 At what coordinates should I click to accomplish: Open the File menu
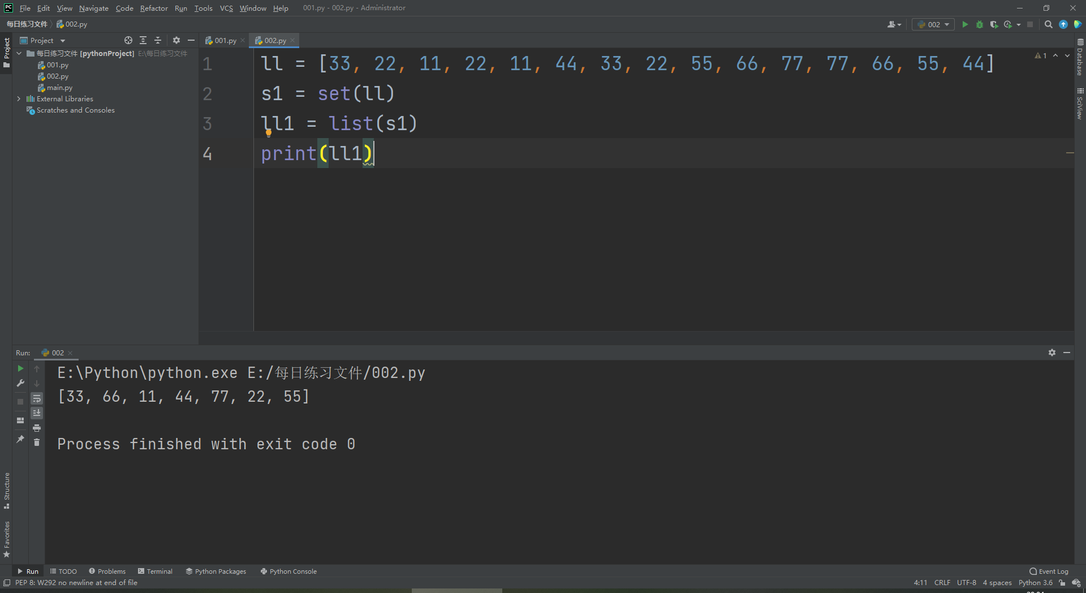pyautogui.click(x=25, y=8)
